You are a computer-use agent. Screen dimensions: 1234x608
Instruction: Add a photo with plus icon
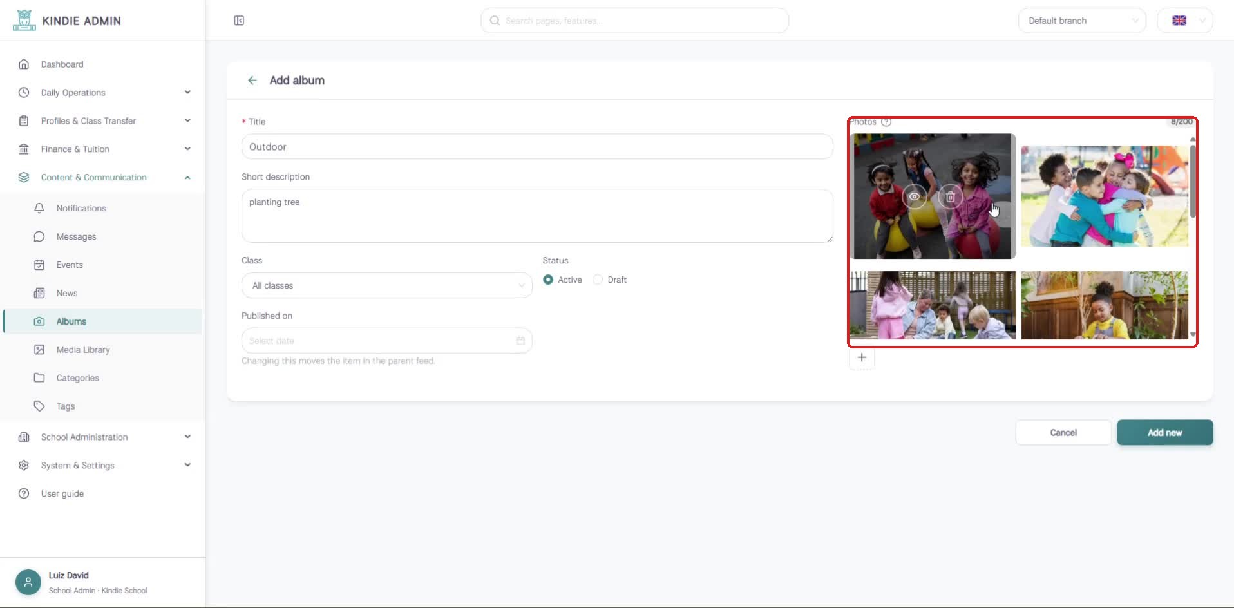point(862,357)
